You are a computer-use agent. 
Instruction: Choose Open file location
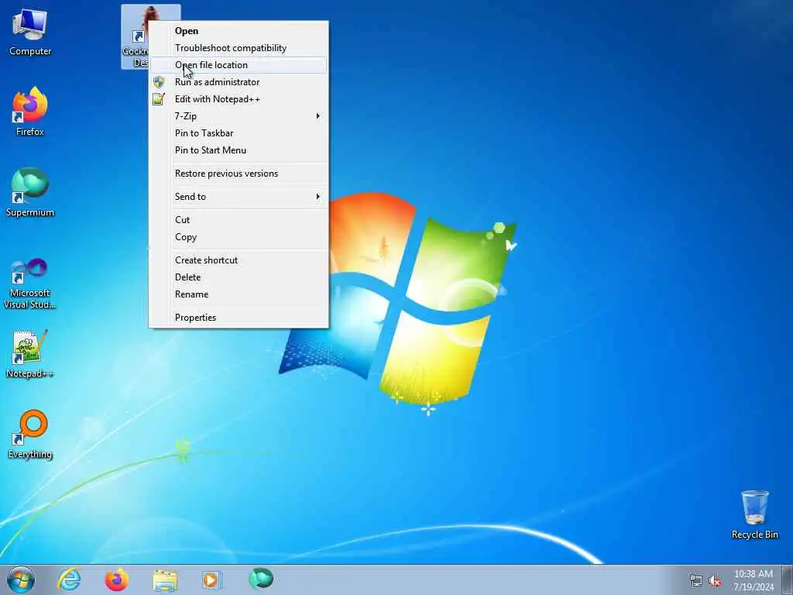point(239,65)
